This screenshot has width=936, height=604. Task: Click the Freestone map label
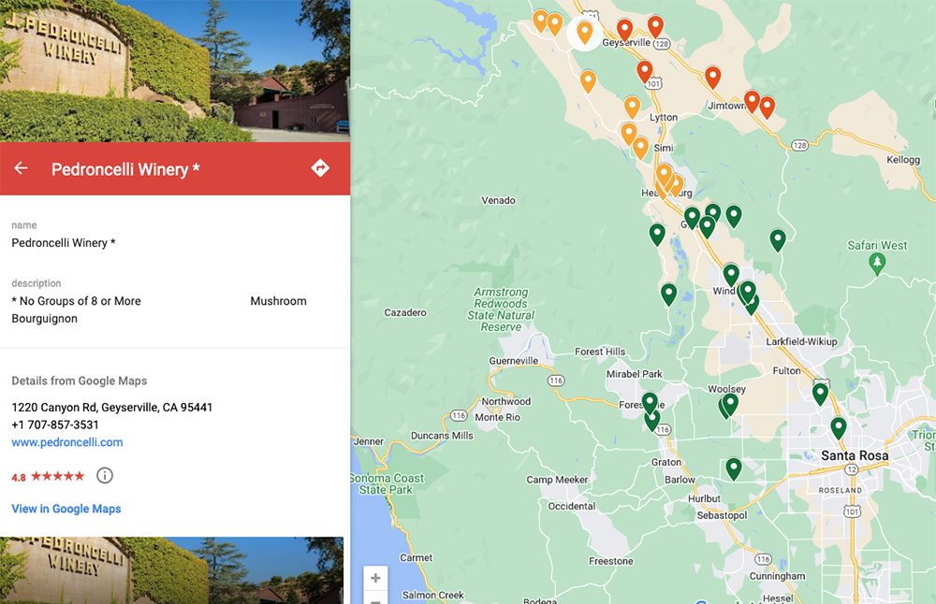coord(610,561)
